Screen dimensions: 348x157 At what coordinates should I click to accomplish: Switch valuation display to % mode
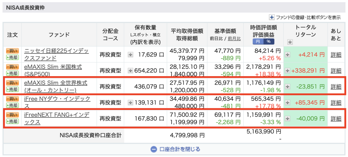pyautogui.click(x=268, y=42)
